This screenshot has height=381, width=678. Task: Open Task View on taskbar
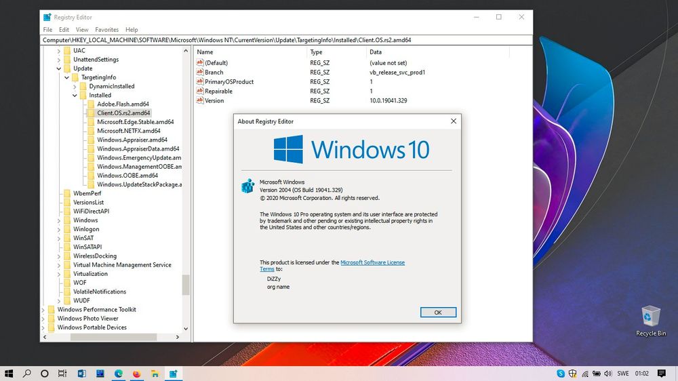point(62,374)
